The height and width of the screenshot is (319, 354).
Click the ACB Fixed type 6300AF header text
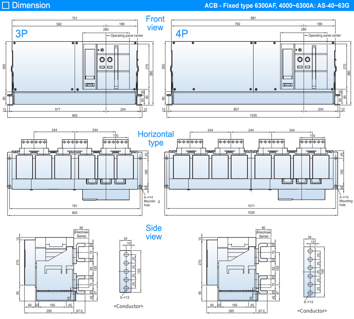pyautogui.click(x=278, y=6)
